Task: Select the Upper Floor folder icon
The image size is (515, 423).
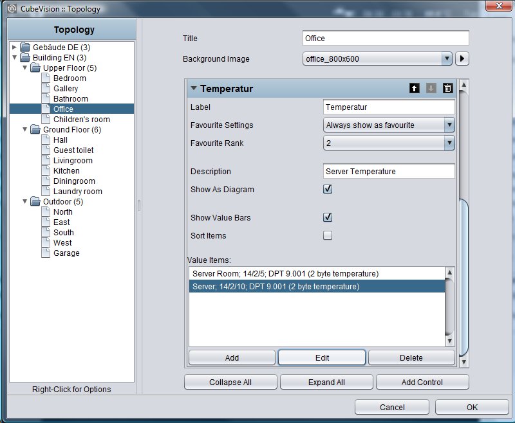Action: click(x=35, y=68)
